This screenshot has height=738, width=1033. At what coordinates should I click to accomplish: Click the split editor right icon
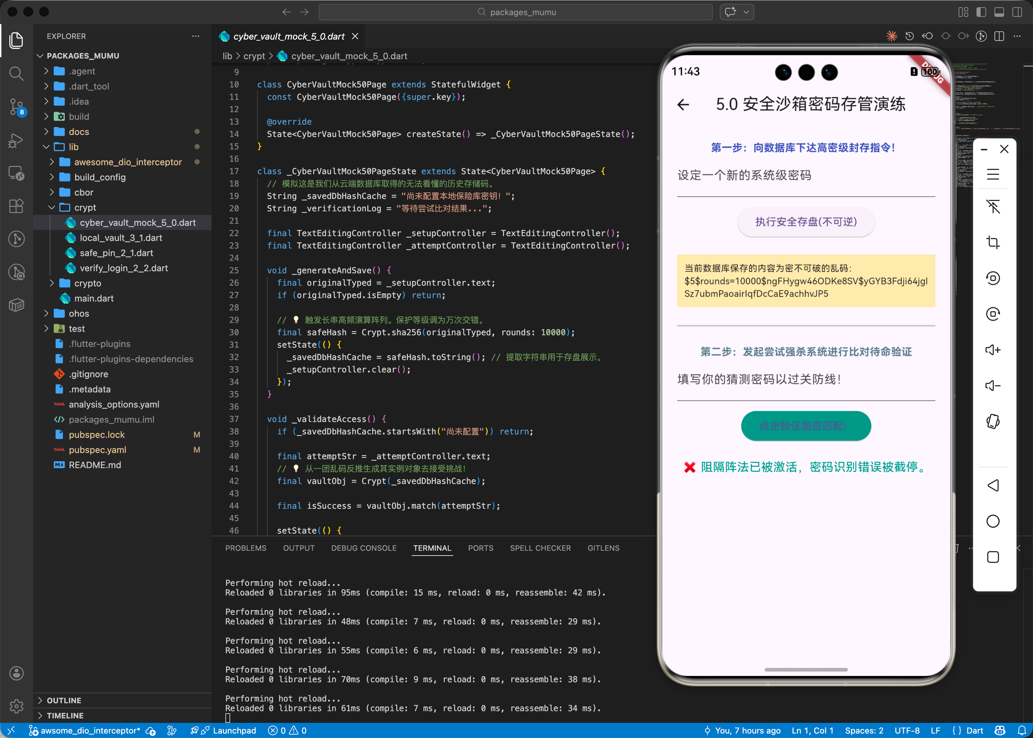click(x=999, y=36)
